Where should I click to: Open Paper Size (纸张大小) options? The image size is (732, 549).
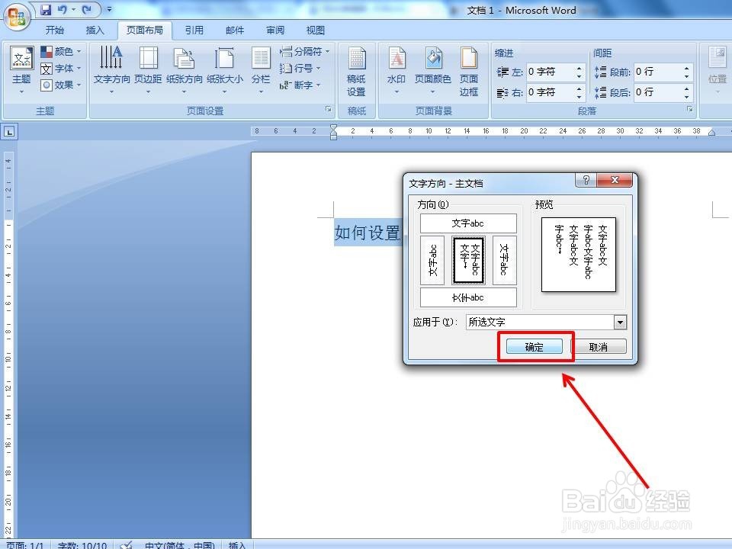tap(224, 70)
